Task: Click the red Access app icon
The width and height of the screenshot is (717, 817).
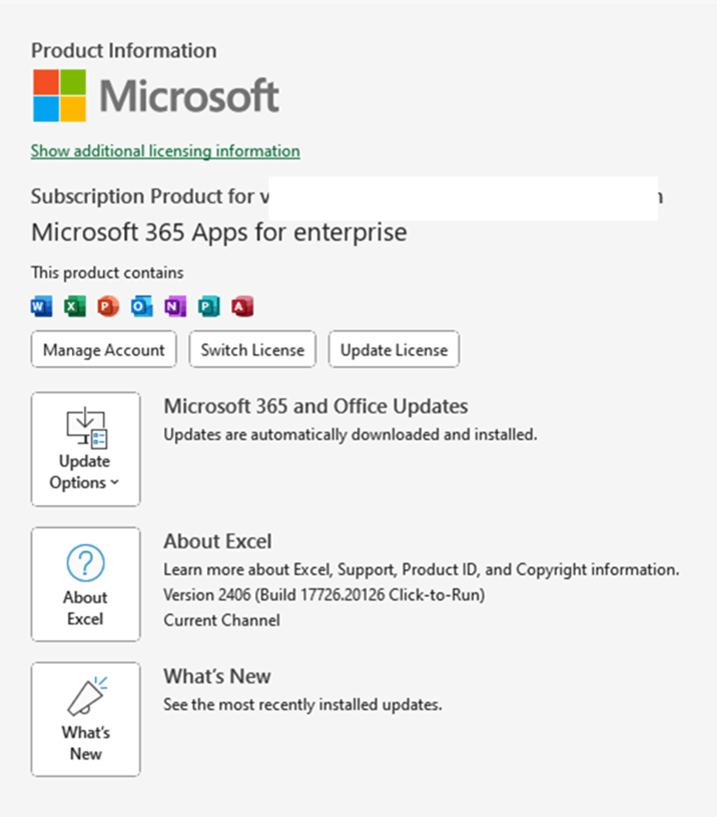Action: coord(243,306)
